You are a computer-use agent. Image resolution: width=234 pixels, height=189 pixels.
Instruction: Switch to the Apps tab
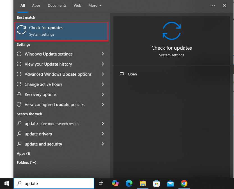pos(36,6)
